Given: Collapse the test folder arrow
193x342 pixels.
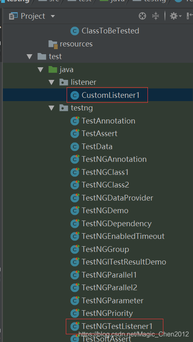Looking at the screenshot, I should tap(29, 57).
